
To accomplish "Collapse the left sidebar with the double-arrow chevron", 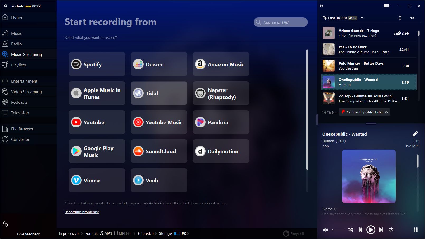I will pyautogui.click(x=5, y=6).
